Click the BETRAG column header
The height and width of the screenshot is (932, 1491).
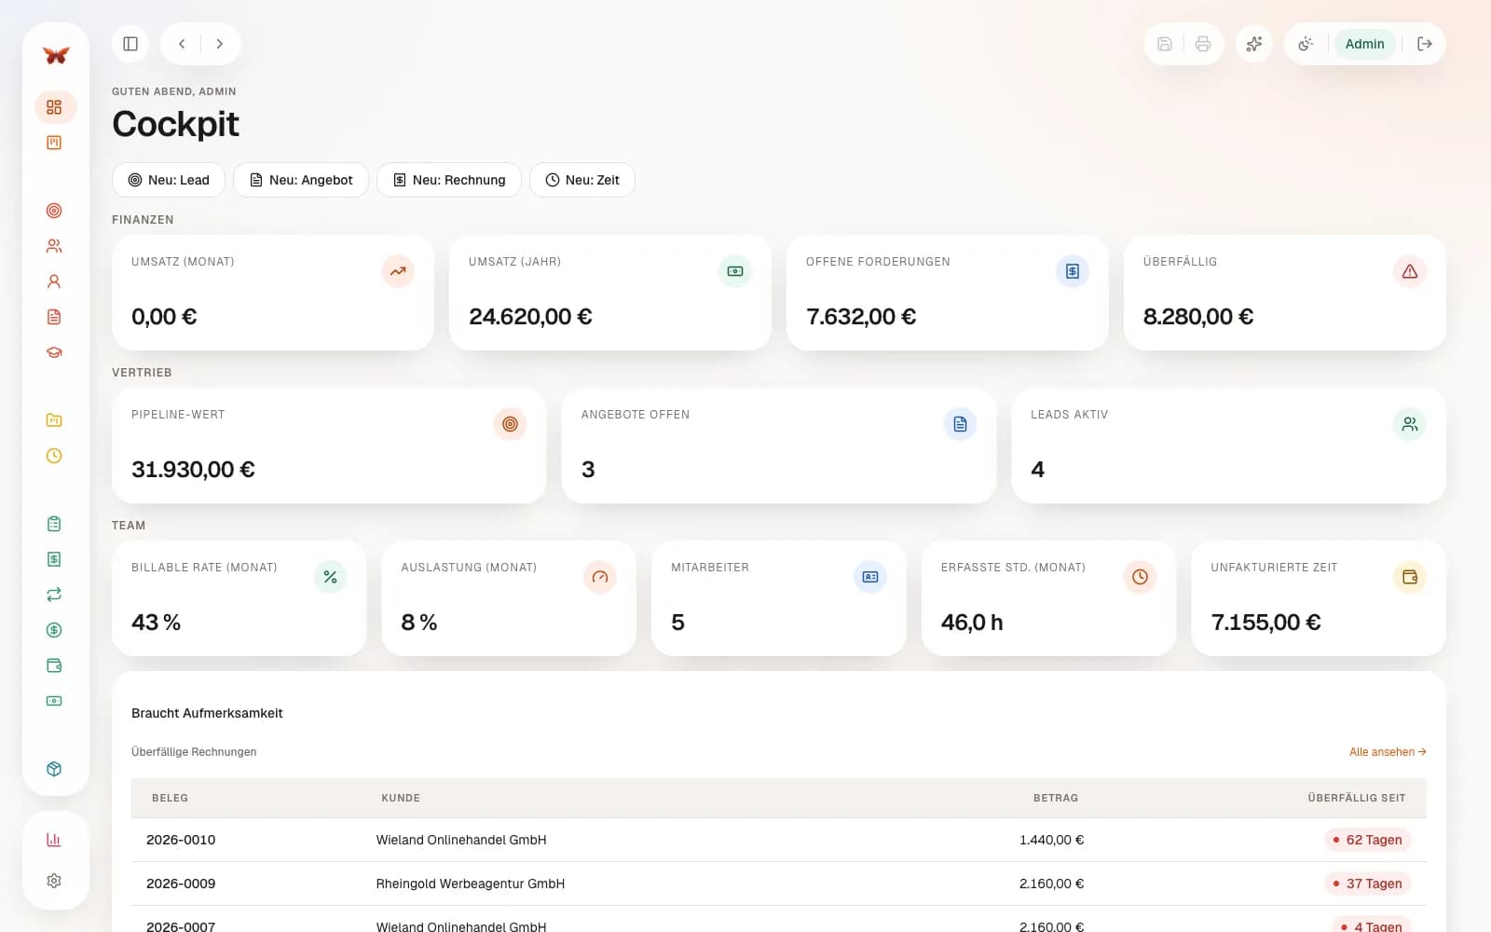click(1056, 798)
